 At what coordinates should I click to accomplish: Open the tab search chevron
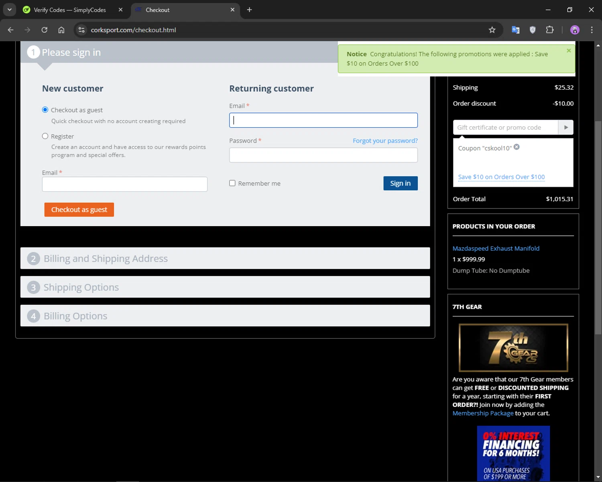9,10
